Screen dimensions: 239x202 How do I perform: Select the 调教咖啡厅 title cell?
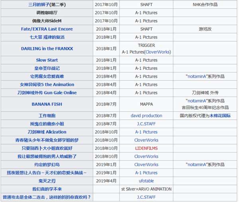tap(47, 13)
